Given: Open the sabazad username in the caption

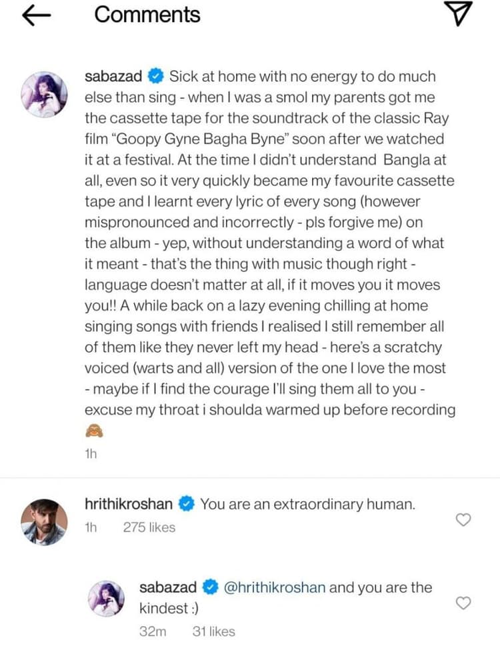Looking at the screenshot, I should click(114, 76).
